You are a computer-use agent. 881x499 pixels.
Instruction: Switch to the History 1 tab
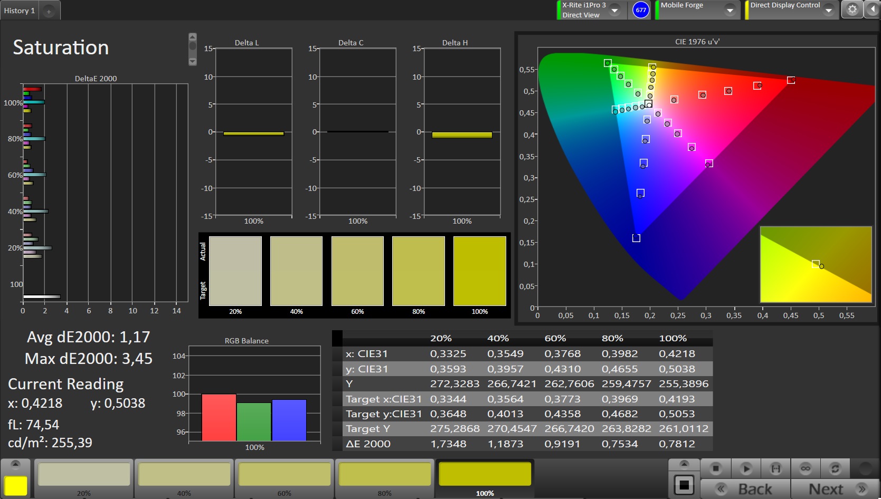20,11
